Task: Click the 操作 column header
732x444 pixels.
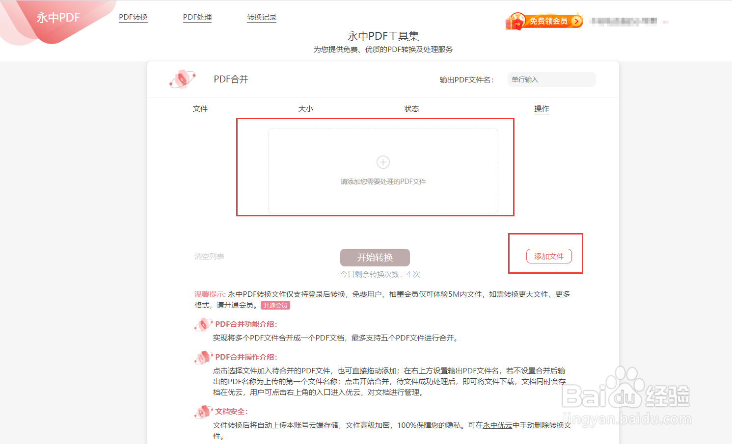Action: [542, 109]
